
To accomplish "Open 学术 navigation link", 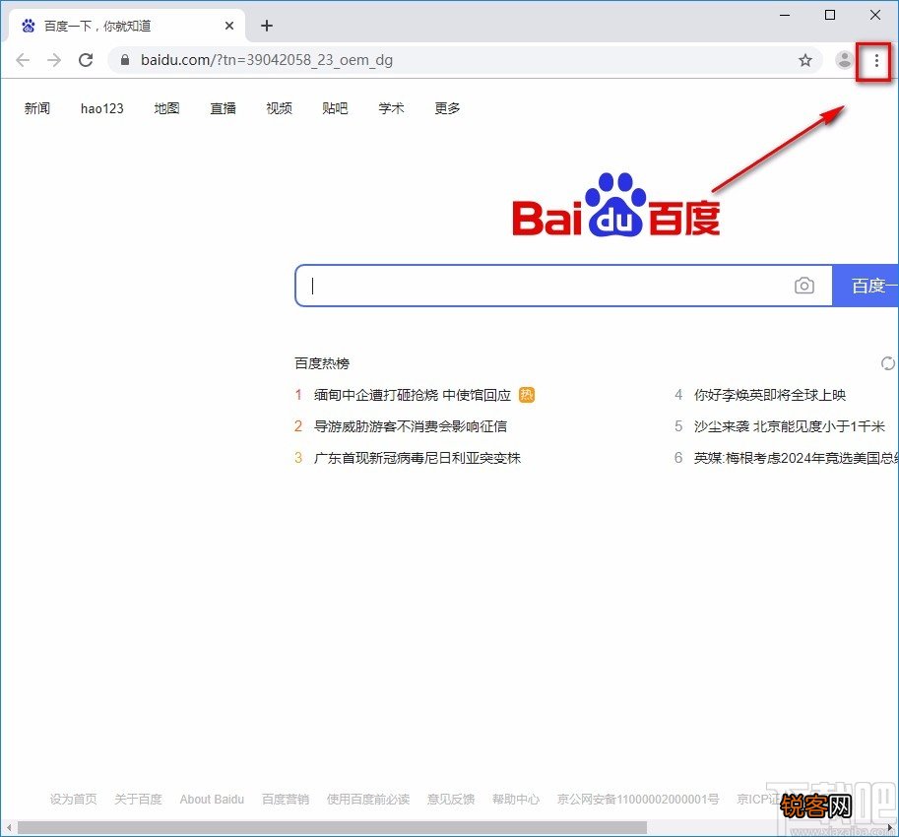I will pos(392,108).
